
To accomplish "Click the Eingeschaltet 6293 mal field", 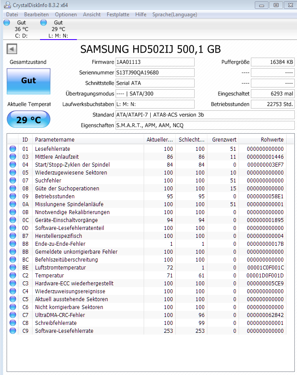I will pyautogui.click(x=273, y=94).
